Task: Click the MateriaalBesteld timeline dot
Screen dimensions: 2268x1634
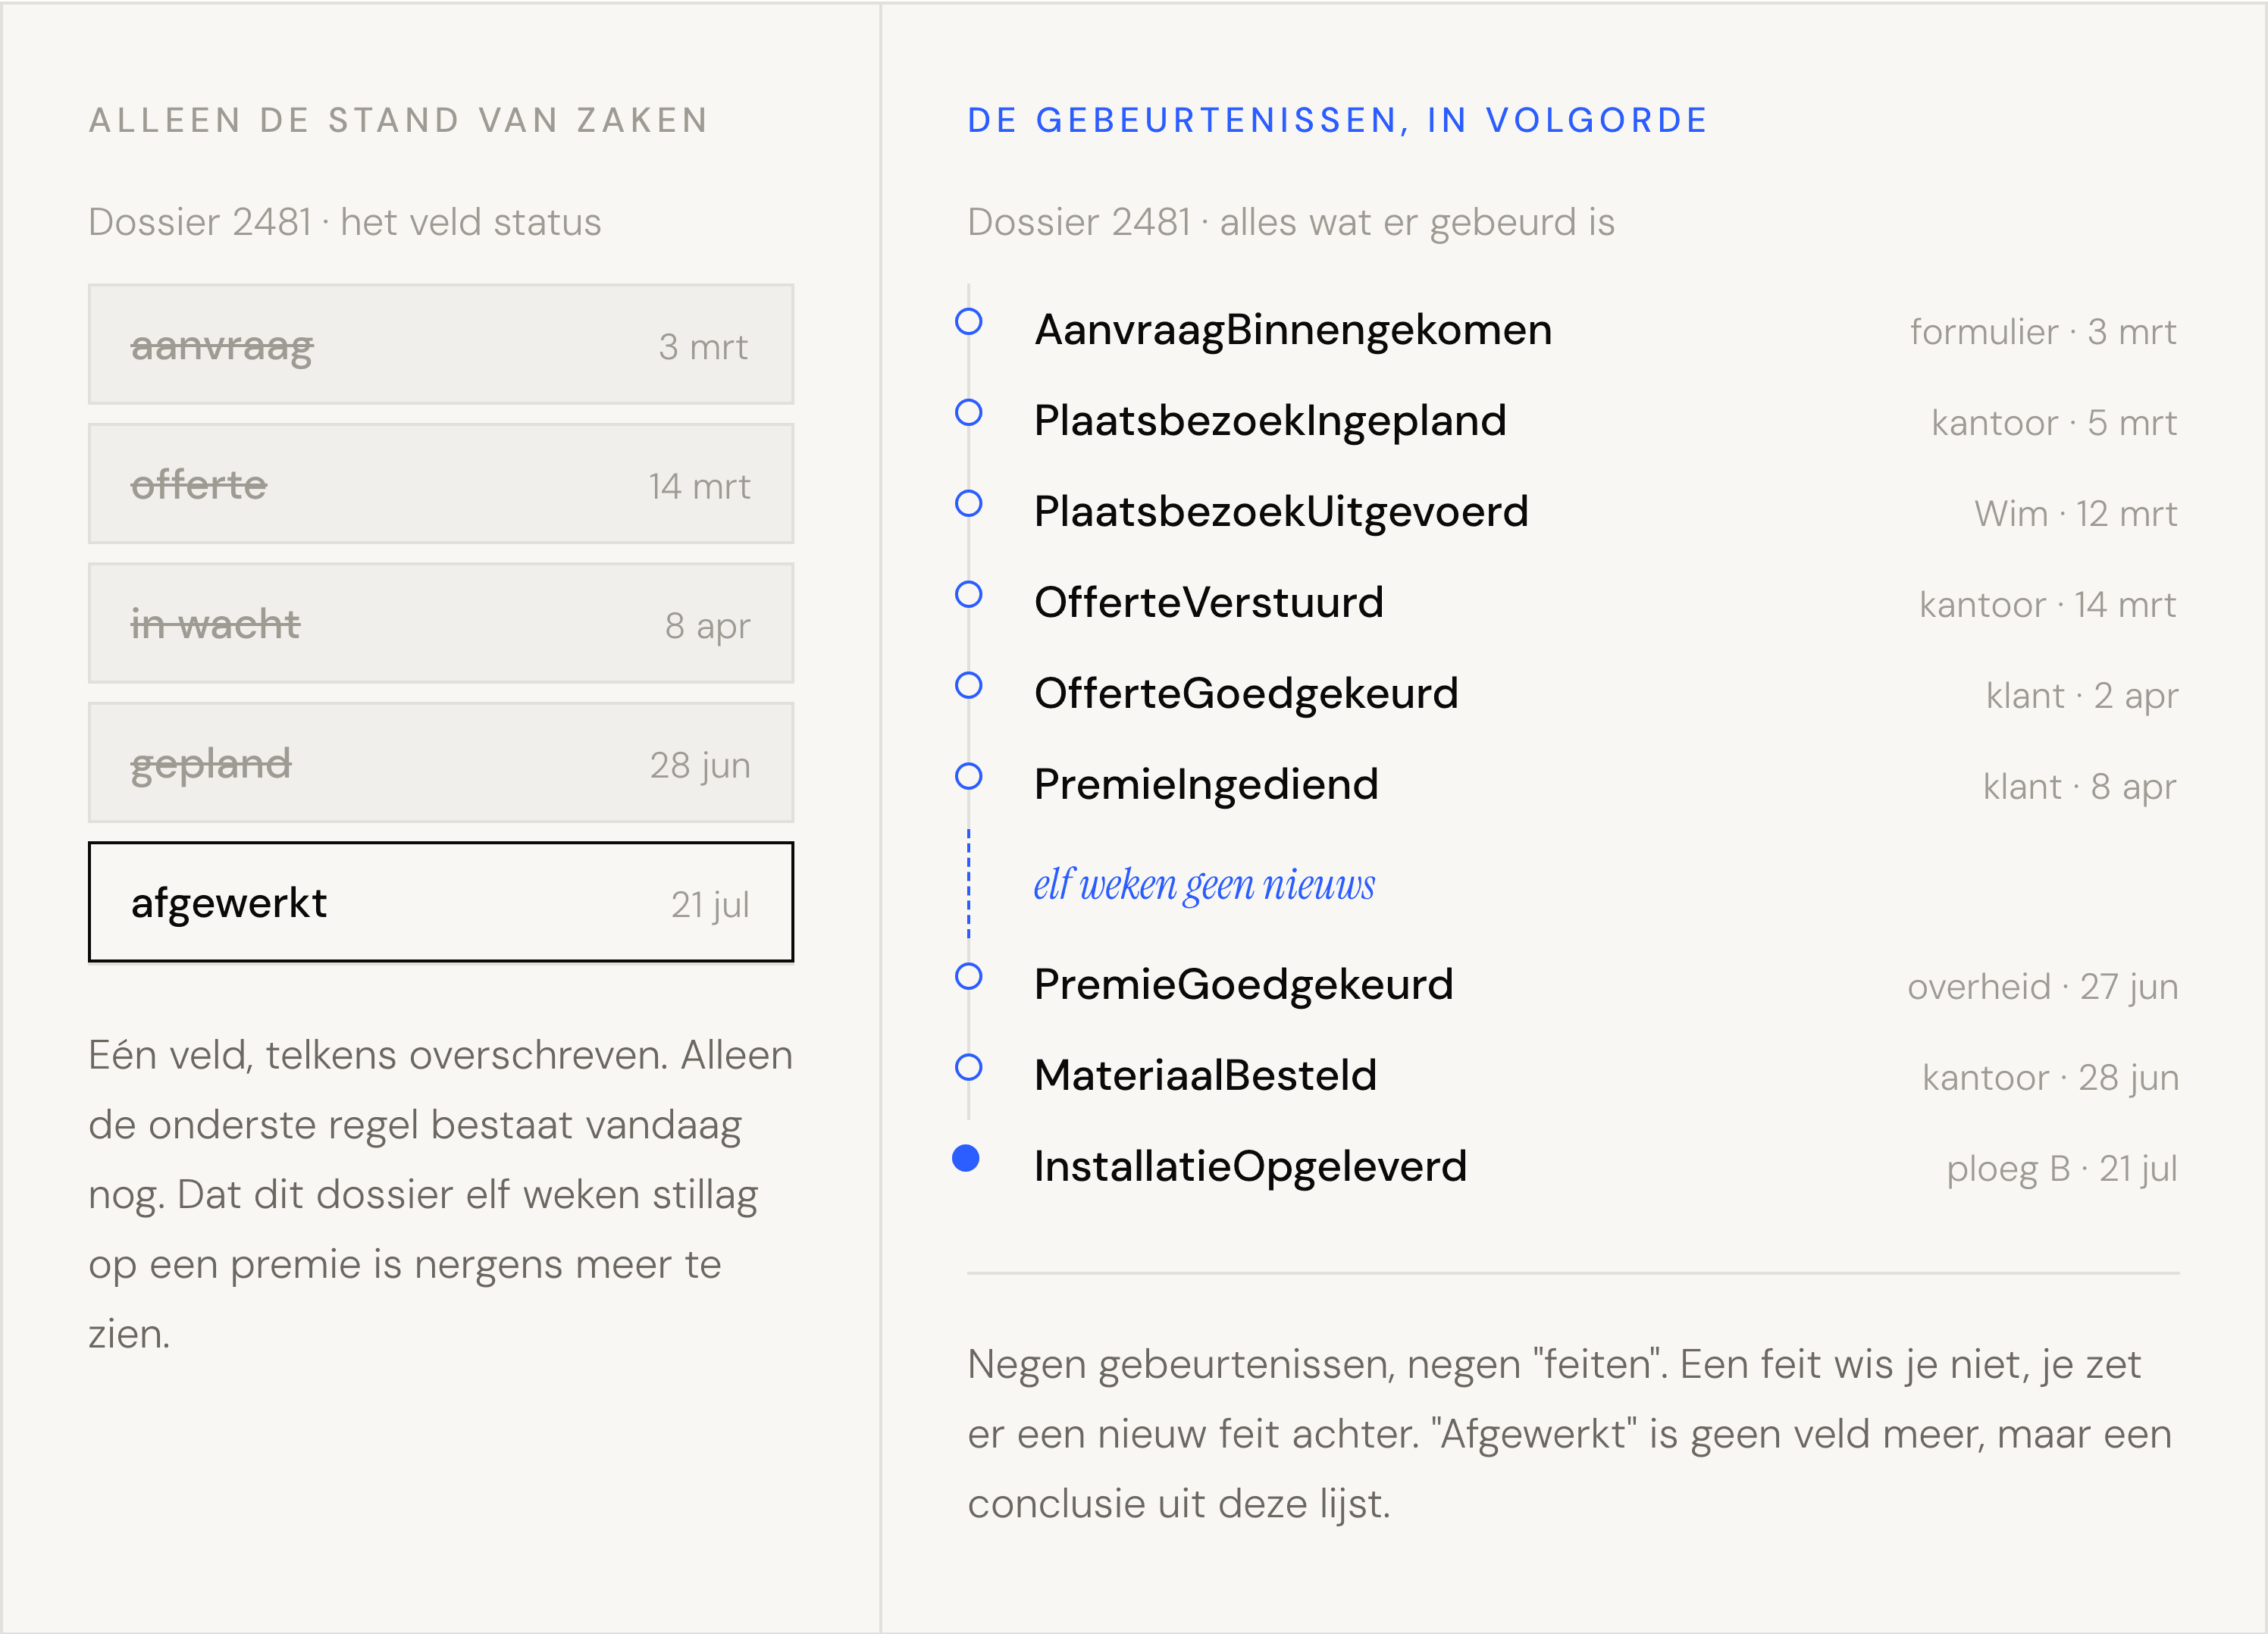Action: click(x=968, y=1068)
